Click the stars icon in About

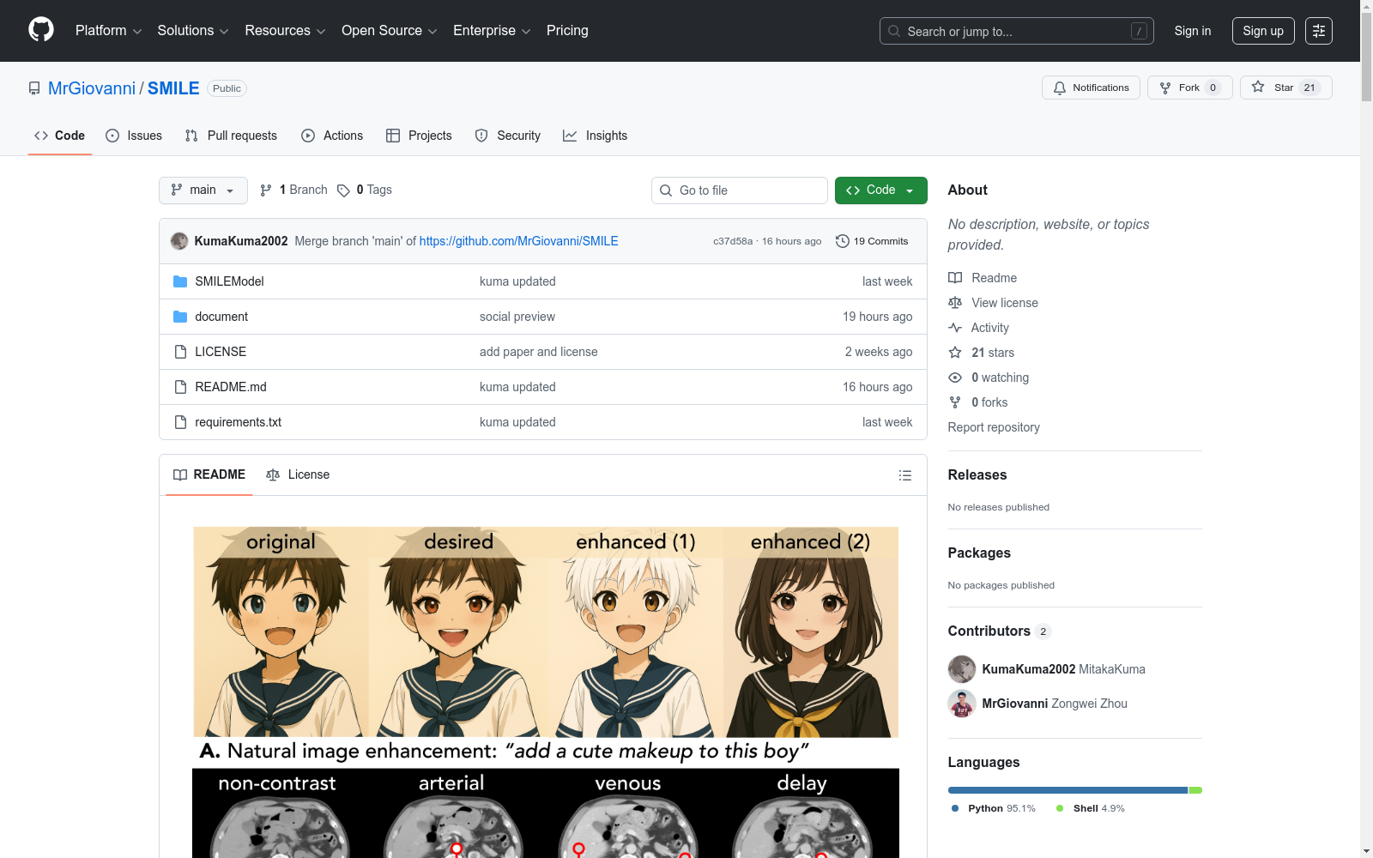point(955,353)
